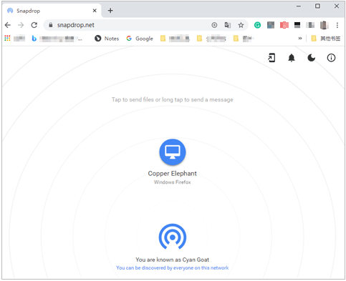Viewport: 346px width, 281px height.
Task: Open the rightmost bookmarks folder
Action: tap(326, 39)
